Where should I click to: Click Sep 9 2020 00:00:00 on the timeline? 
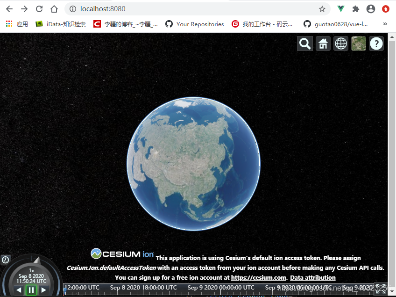tap(220, 288)
